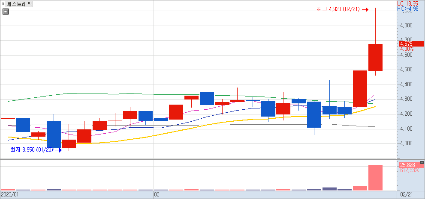The height and width of the screenshot is (199, 425).
Task: Select the tallest red volume bar
Action: tap(375, 178)
